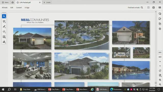This screenshot has height=92, width=163.
Task: Click the vertical scrollbar up arrow
Action: click(x=156, y=12)
